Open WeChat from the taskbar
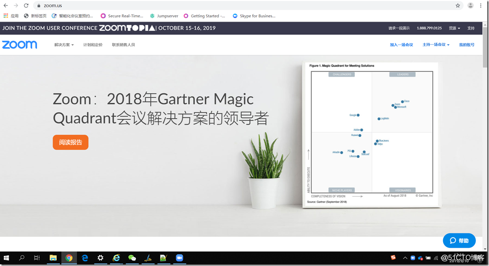This screenshot has width=489, height=266. coord(132,258)
